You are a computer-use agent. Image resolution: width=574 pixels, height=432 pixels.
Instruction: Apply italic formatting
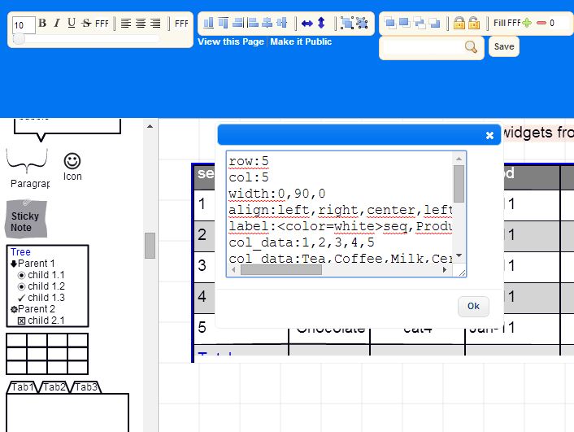(x=57, y=24)
